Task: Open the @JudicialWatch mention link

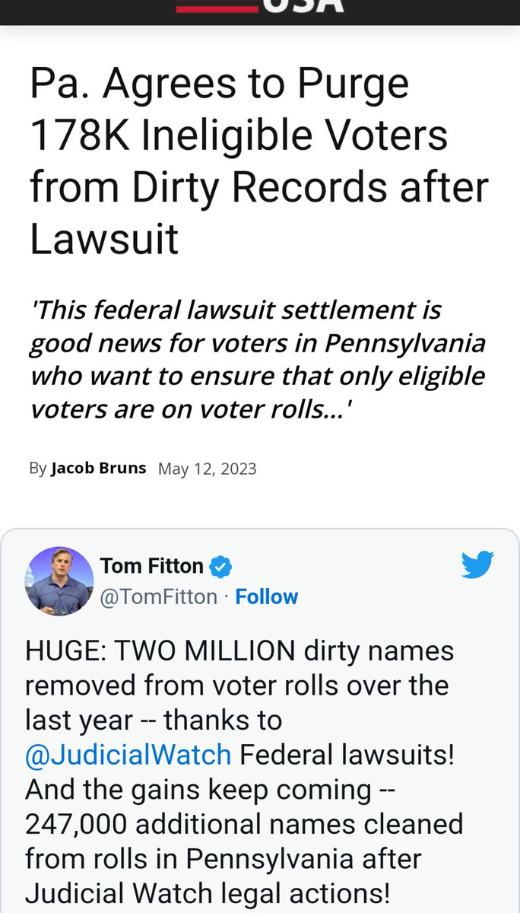Action: click(x=128, y=754)
